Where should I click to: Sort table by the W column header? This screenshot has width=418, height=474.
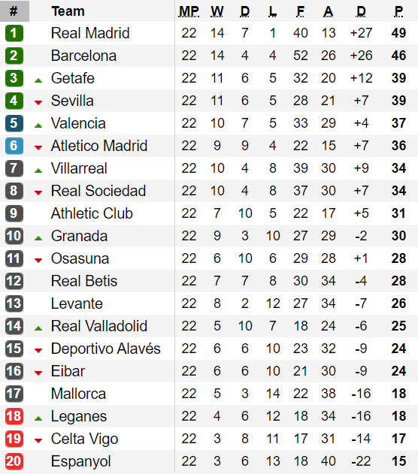(x=217, y=11)
